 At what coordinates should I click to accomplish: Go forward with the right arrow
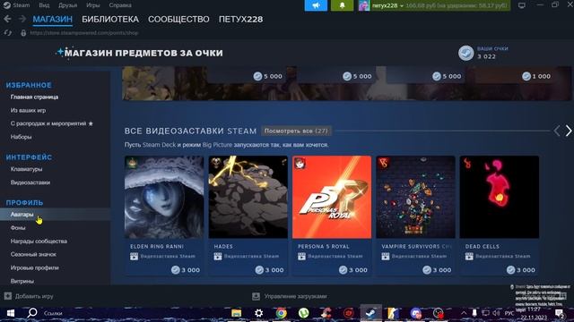(x=22, y=19)
